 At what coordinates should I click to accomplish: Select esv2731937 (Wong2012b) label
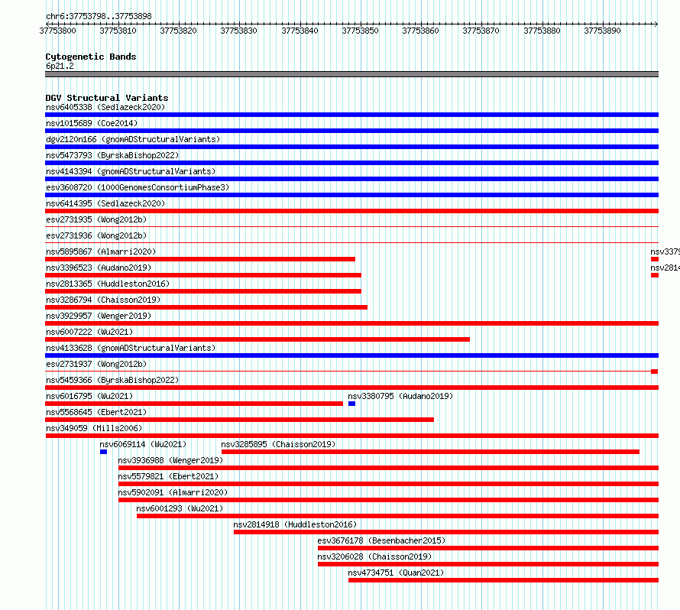pos(96,364)
